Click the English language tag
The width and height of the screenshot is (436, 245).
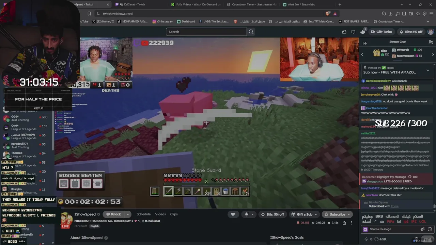point(94,226)
